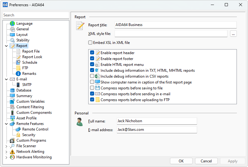Click the E-mail address field
The image size is (248, 167).
157,130
